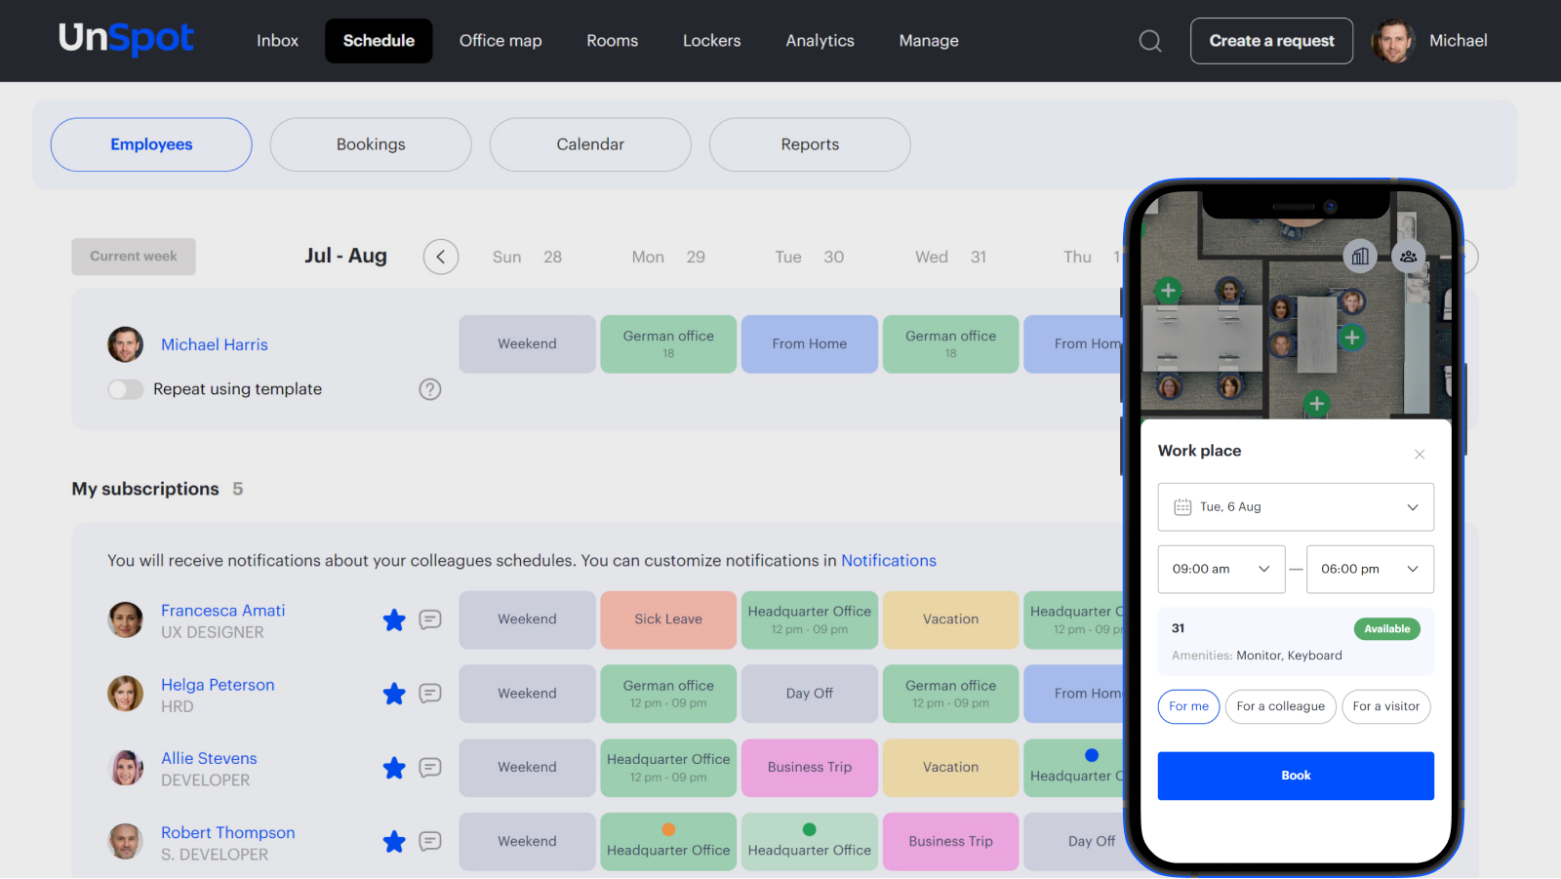Open chat with Helga Peterson
The width and height of the screenshot is (1561, 879).
(x=430, y=694)
